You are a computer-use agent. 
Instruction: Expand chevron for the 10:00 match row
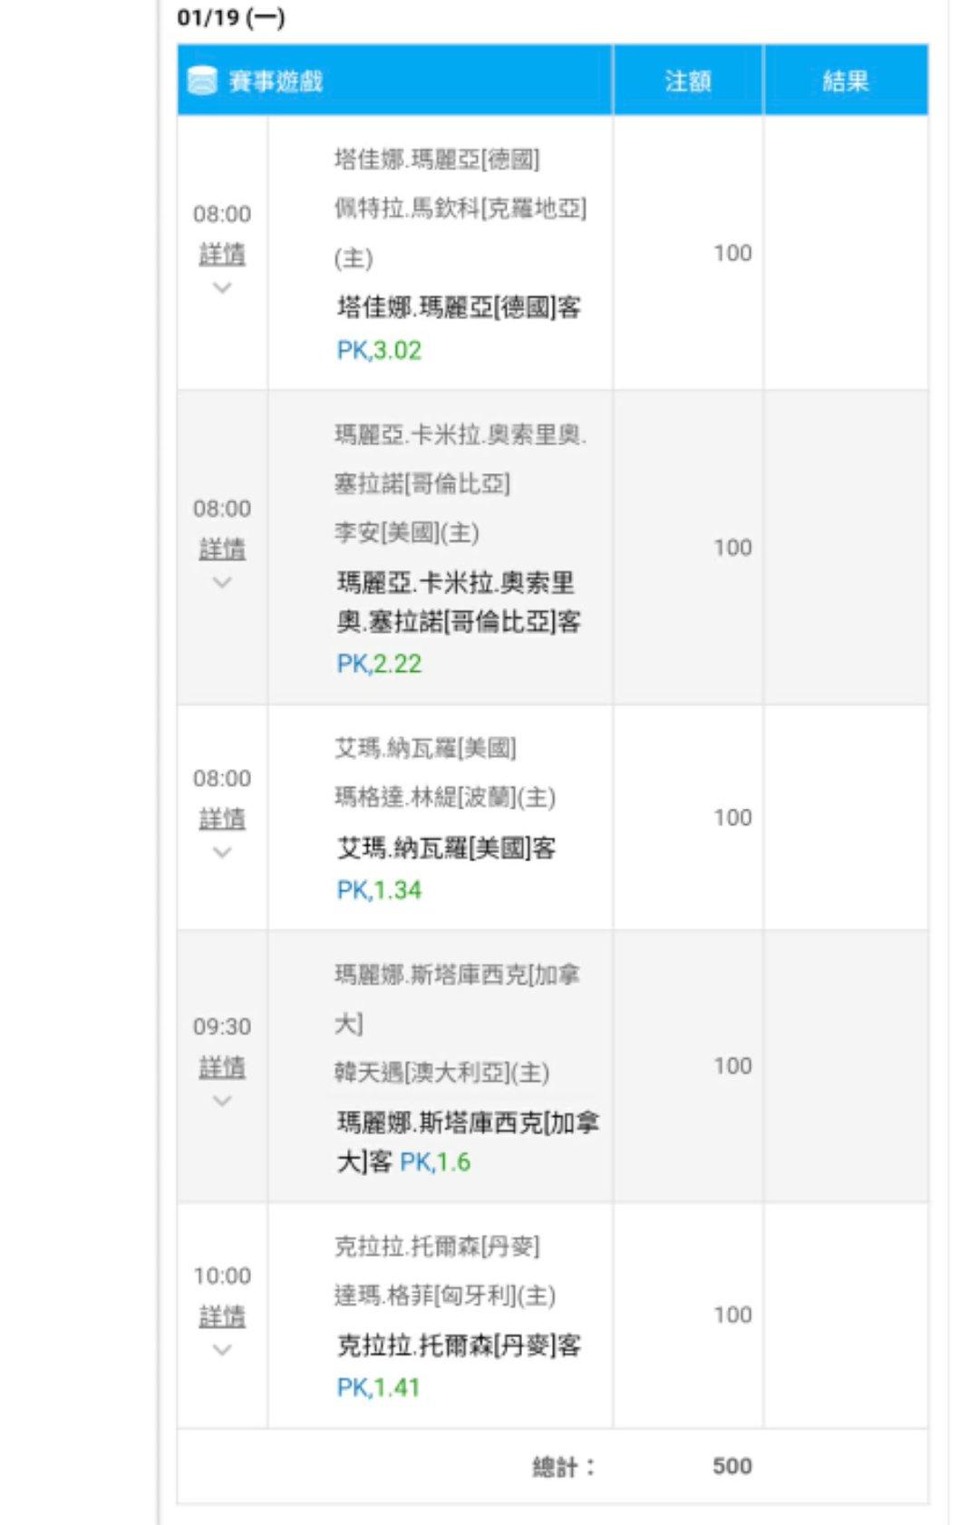(x=222, y=1350)
